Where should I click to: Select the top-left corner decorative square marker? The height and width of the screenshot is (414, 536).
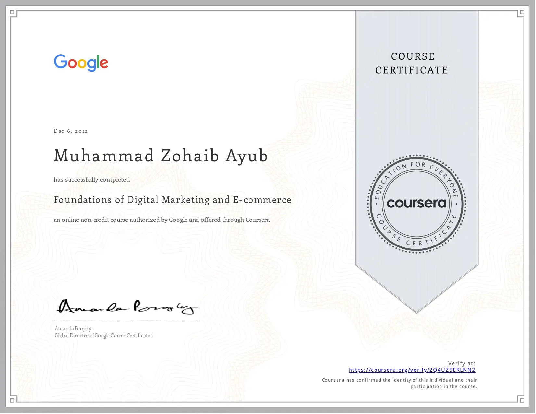point(12,12)
